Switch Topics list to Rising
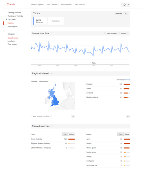Viewport: 143px width, 170px height. (71, 134)
